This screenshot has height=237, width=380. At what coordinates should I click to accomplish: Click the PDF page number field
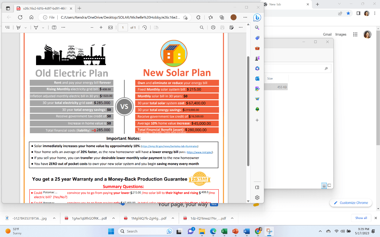[x=123, y=28]
